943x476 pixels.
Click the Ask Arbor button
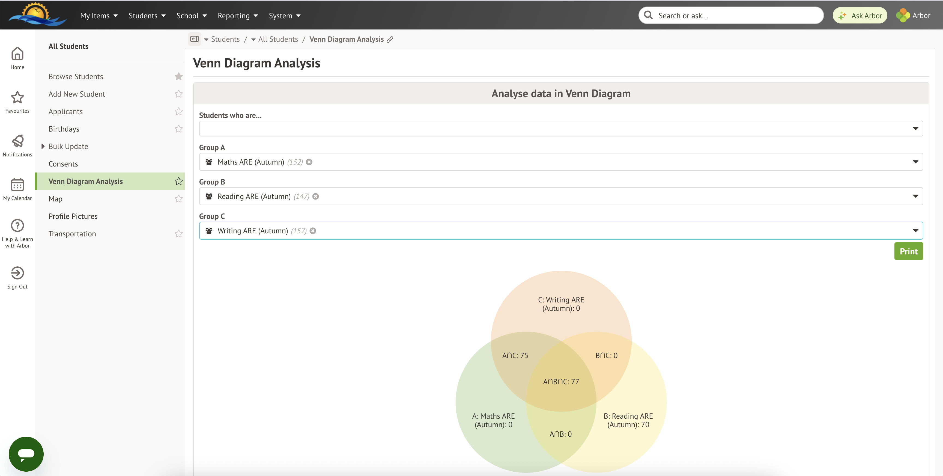(x=860, y=16)
